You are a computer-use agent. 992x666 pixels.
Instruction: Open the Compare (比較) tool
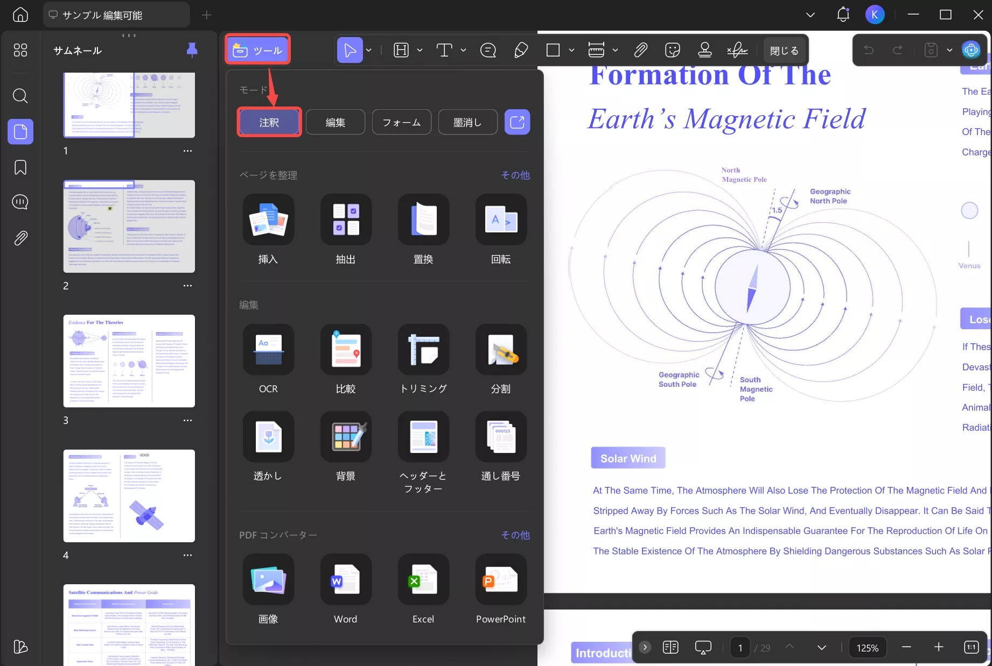[x=346, y=350]
